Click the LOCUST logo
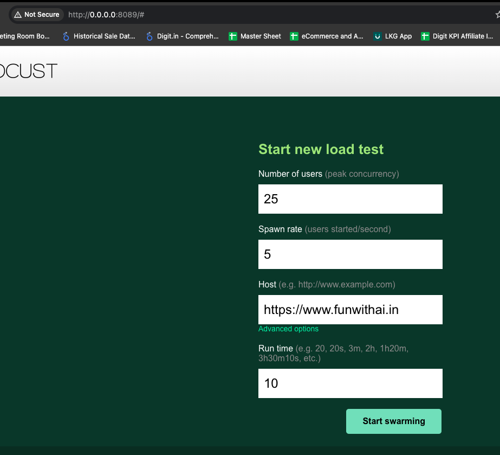Image resolution: width=500 pixels, height=455 pixels. [27, 71]
